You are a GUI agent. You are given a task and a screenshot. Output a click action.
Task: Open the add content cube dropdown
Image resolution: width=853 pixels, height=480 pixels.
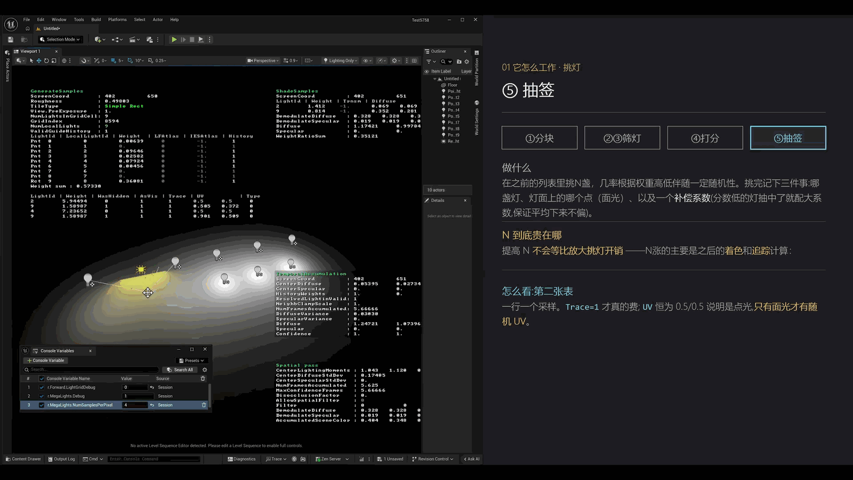100,39
